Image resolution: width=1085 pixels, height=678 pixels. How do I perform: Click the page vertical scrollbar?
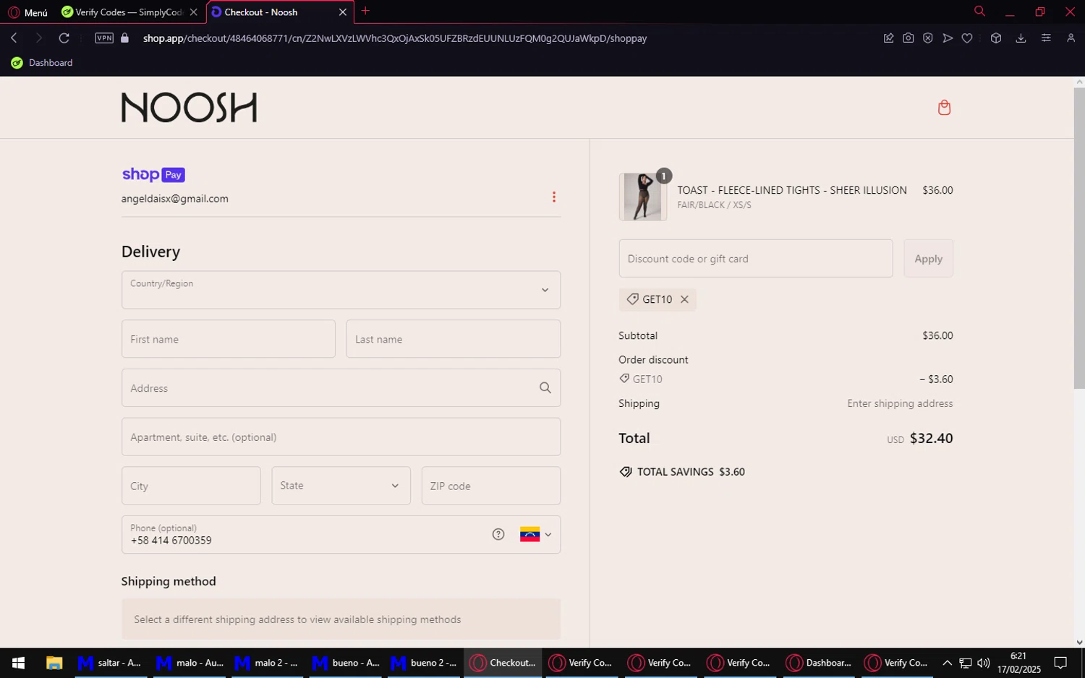click(1079, 239)
